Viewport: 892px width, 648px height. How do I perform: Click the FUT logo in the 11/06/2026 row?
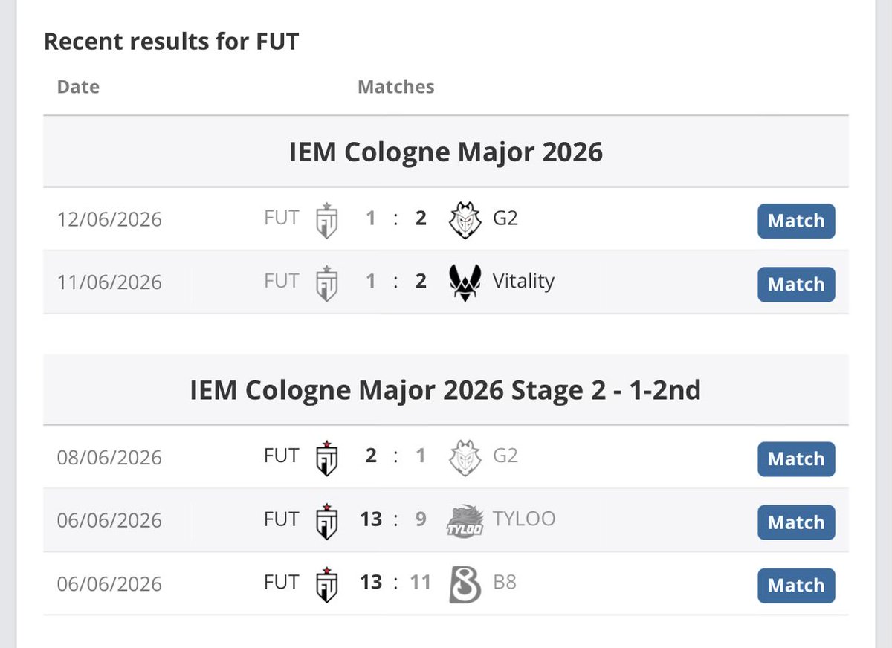[x=326, y=284]
